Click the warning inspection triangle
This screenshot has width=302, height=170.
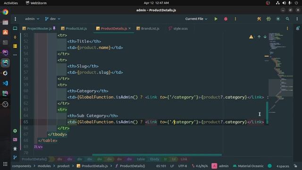pos(251,37)
